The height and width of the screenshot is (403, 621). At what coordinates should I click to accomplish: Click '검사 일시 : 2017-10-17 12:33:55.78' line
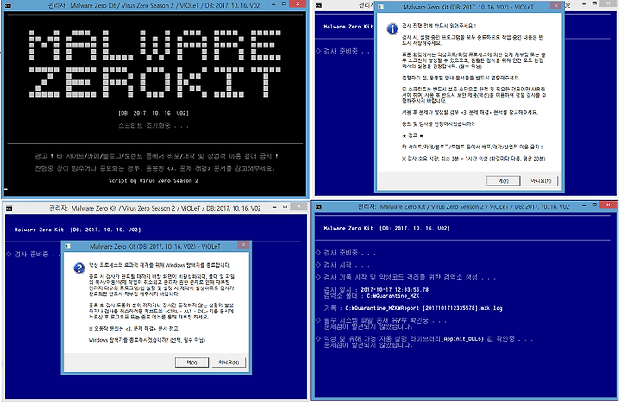tap(376, 290)
